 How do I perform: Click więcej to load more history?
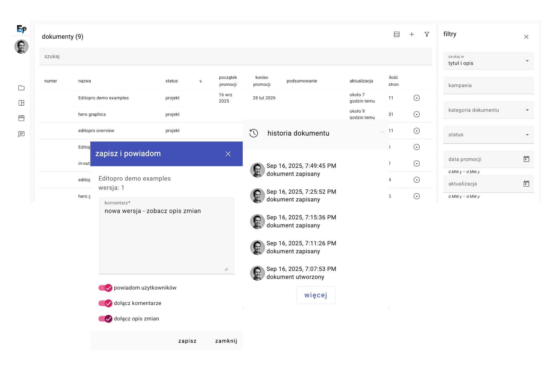click(316, 295)
